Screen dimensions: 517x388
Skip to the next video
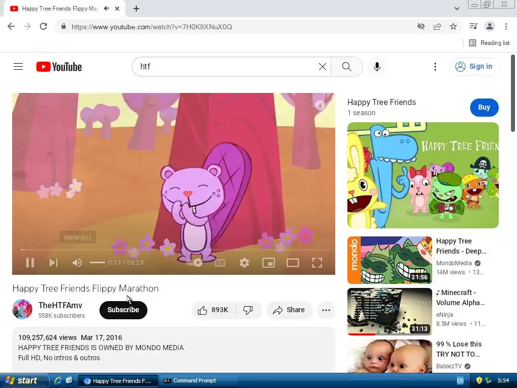[54, 263]
